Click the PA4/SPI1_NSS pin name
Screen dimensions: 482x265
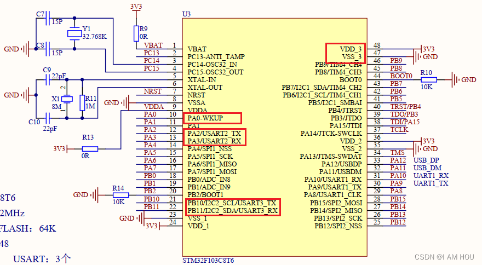pyautogui.click(x=210, y=149)
